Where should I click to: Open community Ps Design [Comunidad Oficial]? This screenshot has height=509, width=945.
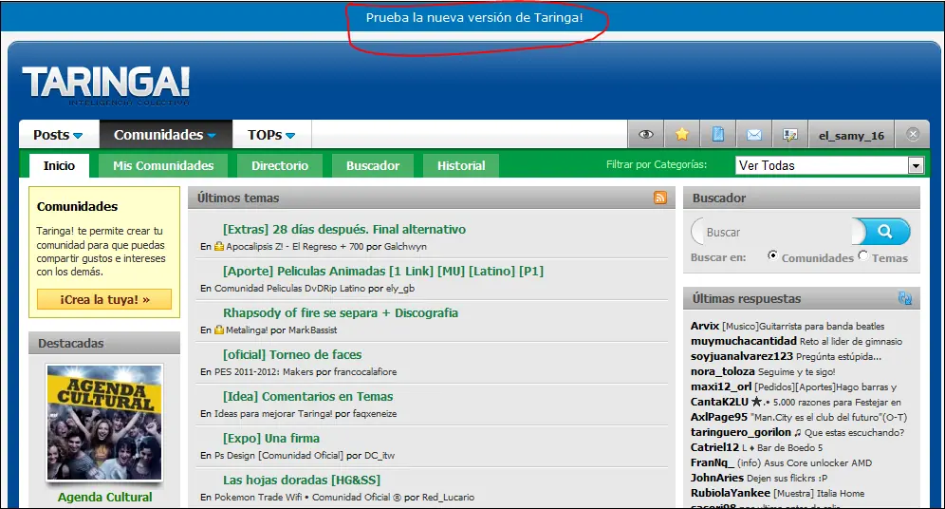pos(279,455)
